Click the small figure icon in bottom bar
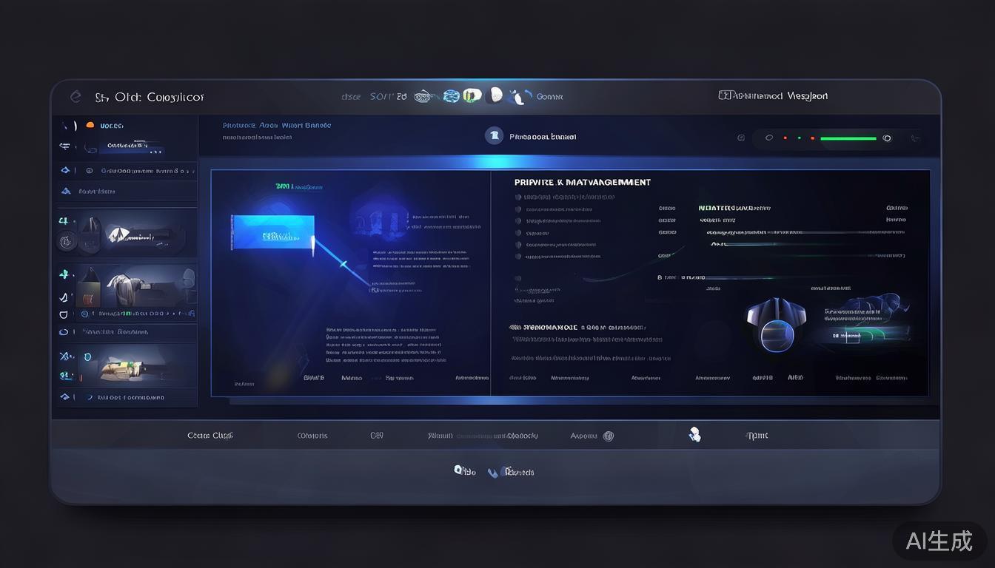Image resolution: width=995 pixels, height=568 pixels. tap(694, 435)
